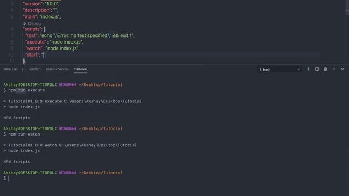Switch to the Output tab

click(x=35, y=69)
